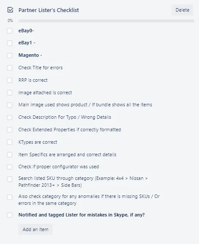The height and width of the screenshot is (244, 199).
Task: Tick the Check Title for errors checkbox
Action: (9, 68)
